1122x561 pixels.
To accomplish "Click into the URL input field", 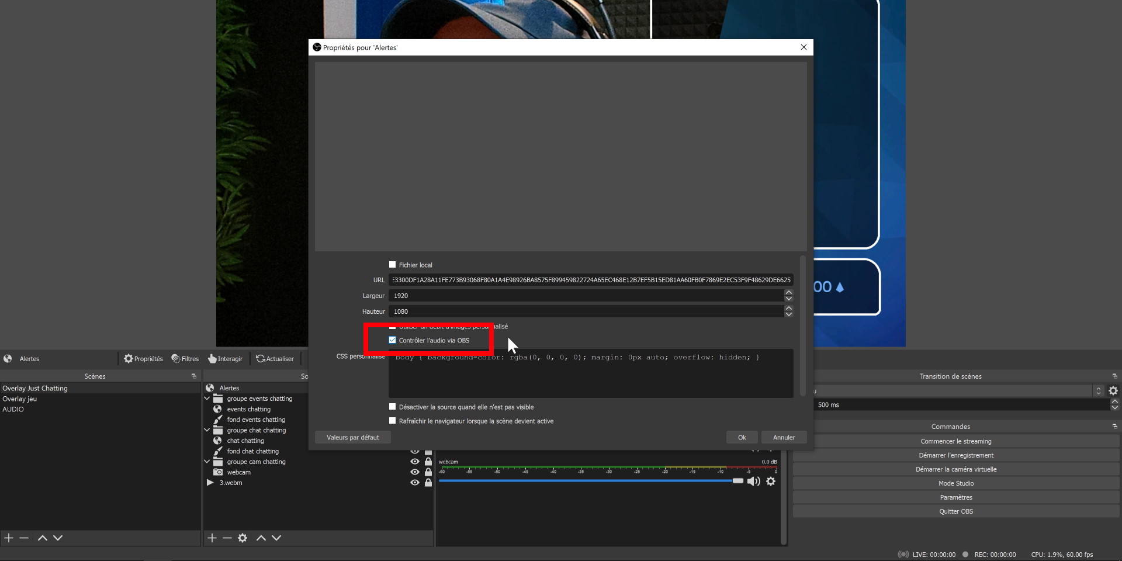I will [x=590, y=280].
